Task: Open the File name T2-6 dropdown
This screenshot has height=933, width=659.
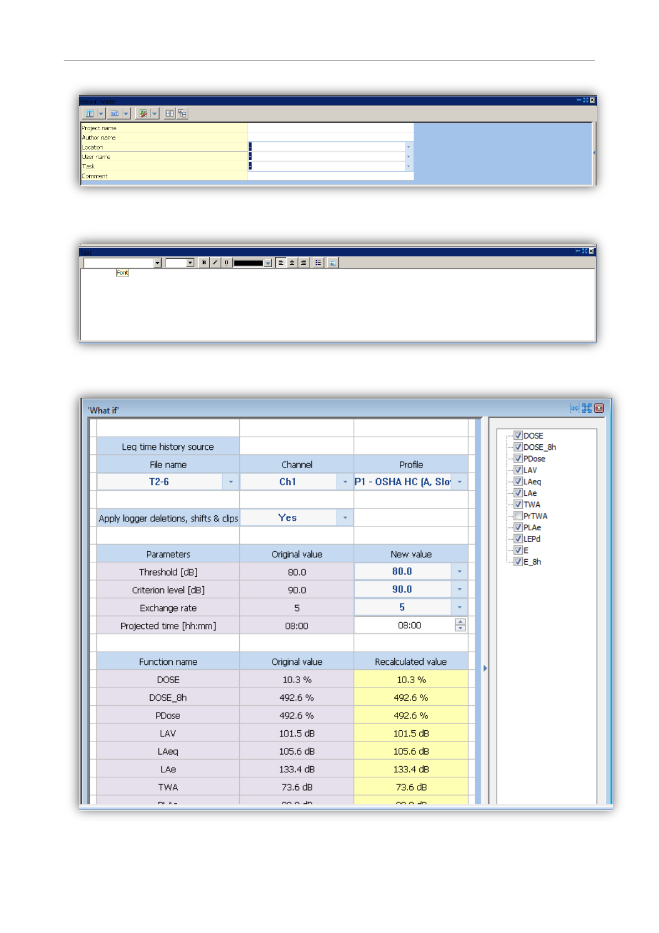Action: pyautogui.click(x=230, y=482)
